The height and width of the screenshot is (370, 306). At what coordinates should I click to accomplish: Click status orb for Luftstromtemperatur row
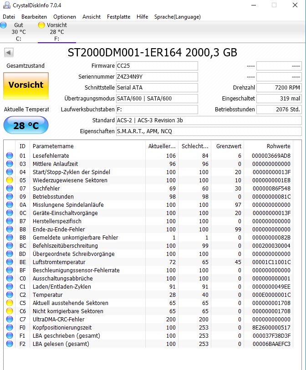[10, 262]
